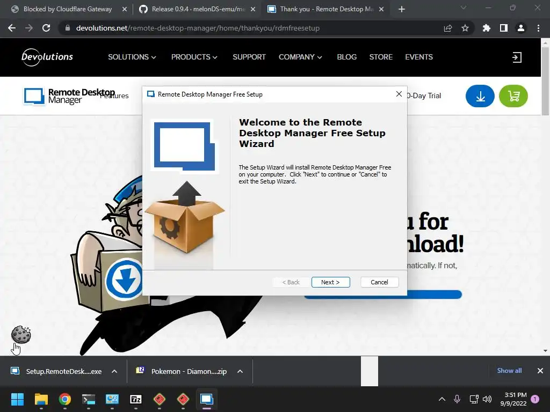This screenshot has width=550, height=412.
Task: Open the BLOG link
Action: click(x=346, y=57)
